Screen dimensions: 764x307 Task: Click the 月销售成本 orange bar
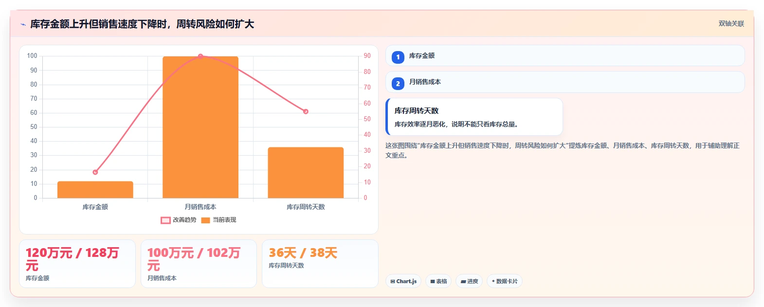tap(200, 127)
